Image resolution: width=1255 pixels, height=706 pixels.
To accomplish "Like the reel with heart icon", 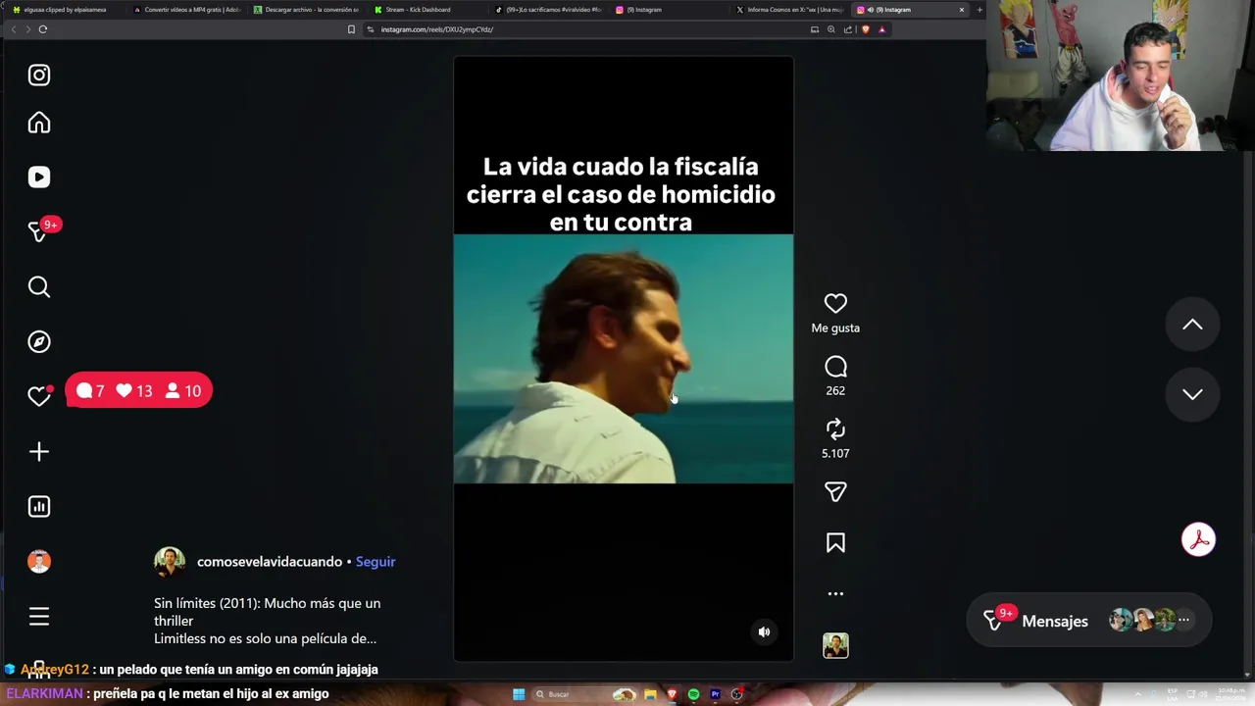I will click(835, 304).
